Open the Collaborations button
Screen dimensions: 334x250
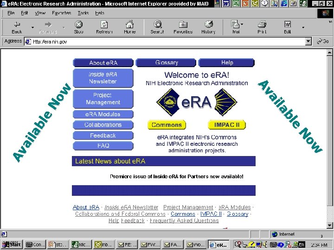pyautogui.click(x=103, y=125)
